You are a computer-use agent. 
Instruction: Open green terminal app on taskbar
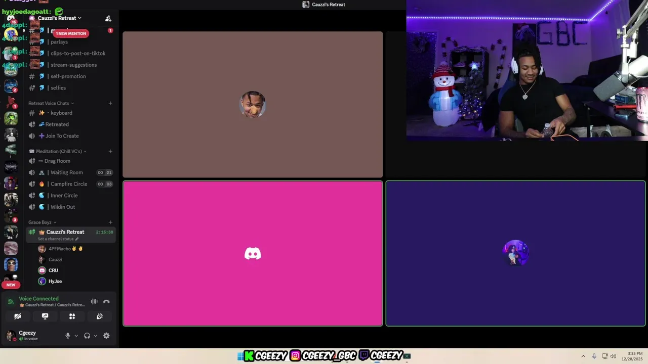coord(407,356)
